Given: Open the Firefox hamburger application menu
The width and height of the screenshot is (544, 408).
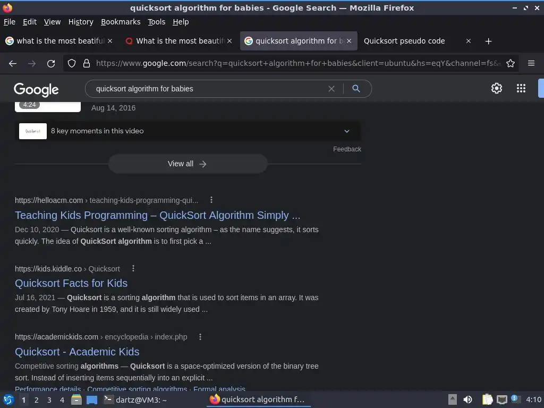Looking at the screenshot, I should [x=531, y=63].
